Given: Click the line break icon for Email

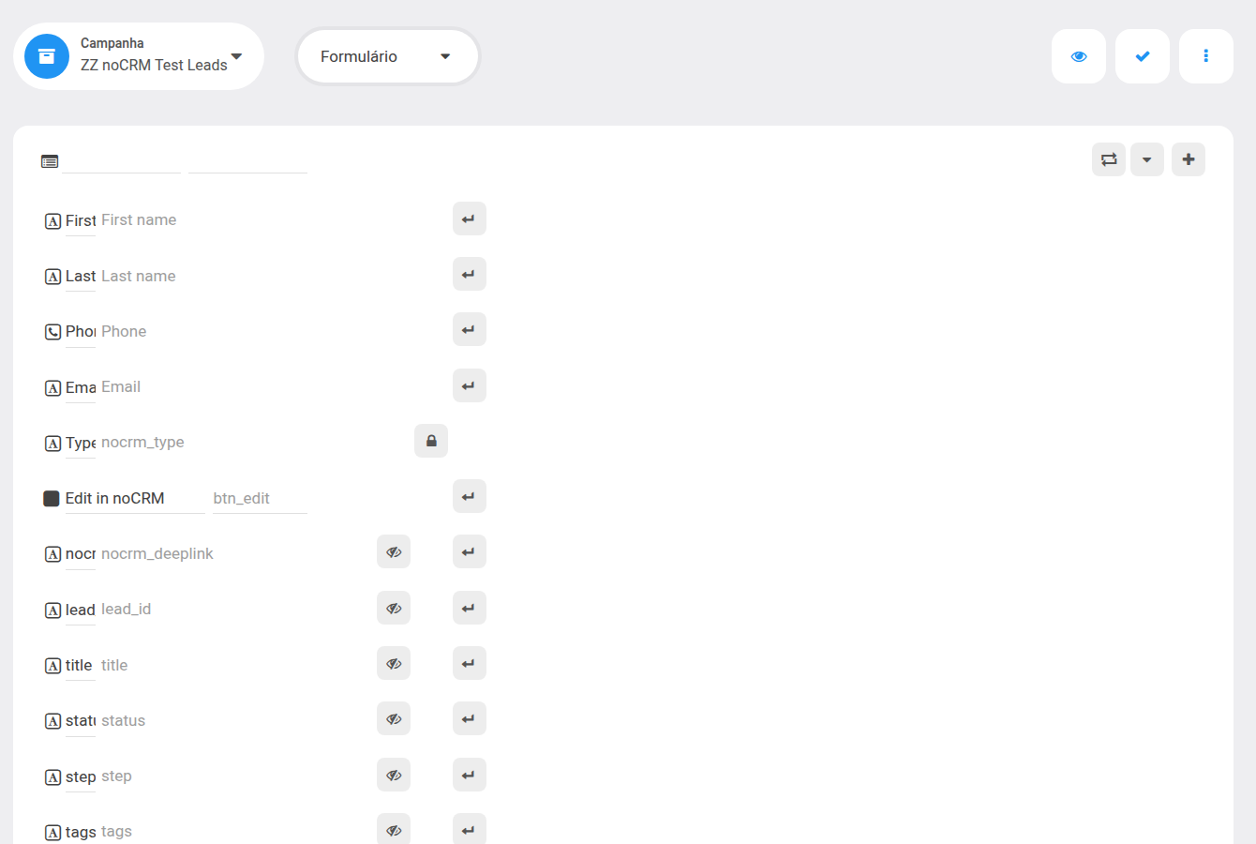Looking at the screenshot, I should (469, 385).
